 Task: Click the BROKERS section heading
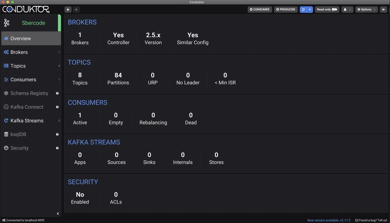(x=82, y=22)
